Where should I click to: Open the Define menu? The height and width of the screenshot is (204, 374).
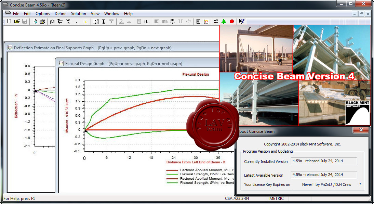pos(61,14)
